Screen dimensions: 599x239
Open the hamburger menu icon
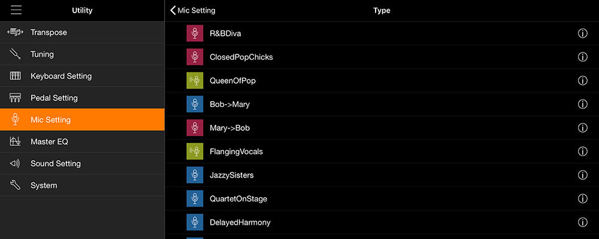click(16, 10)
